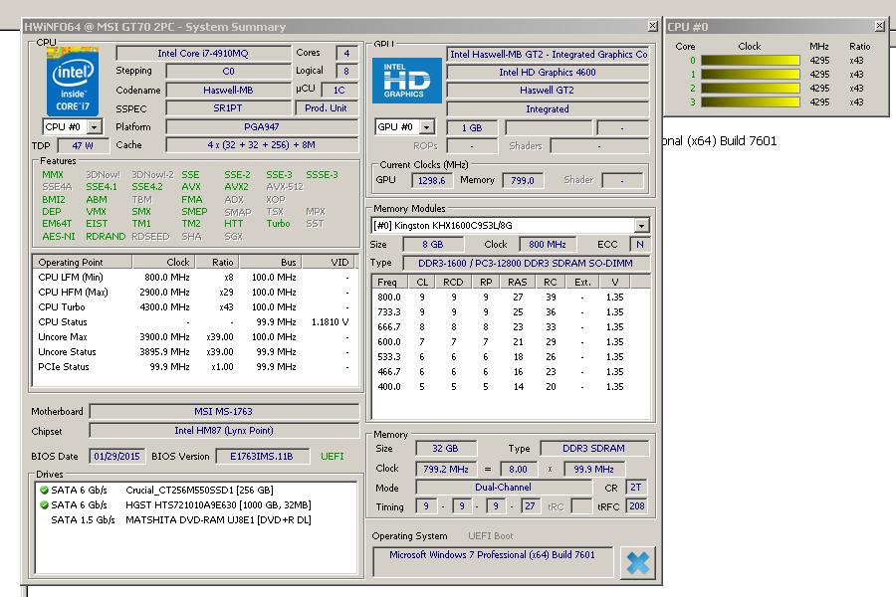The width and height of the screenshot is (896, 597).
Task: Click Core 3 clock bar
Action: [751, 102]
